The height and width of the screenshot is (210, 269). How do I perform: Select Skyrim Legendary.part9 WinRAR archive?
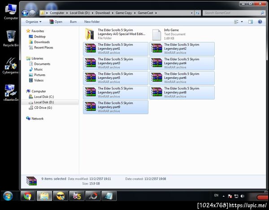tap(116, 107)
